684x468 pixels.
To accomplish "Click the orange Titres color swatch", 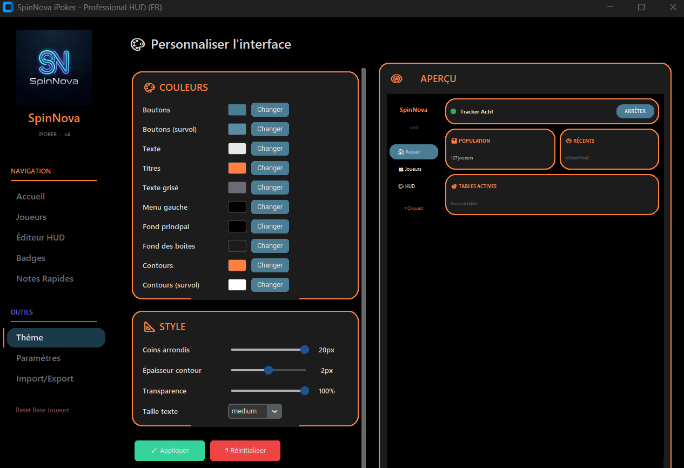I will coord(237,168).
